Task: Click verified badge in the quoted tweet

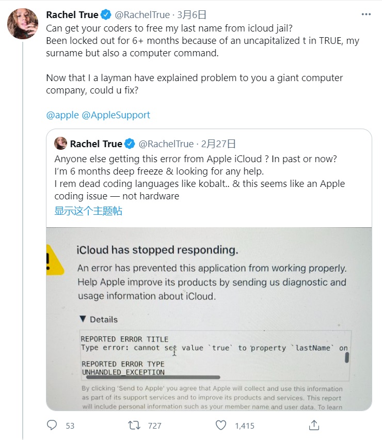Action: (130, 144)
